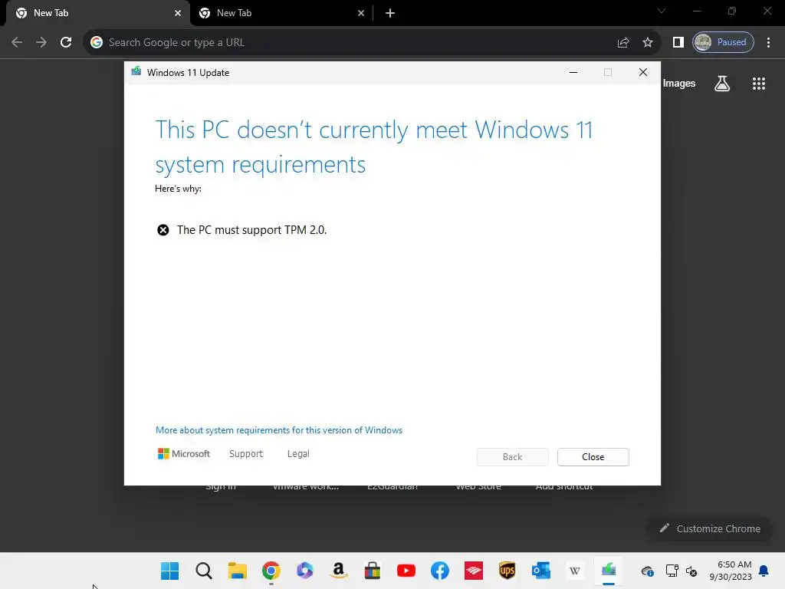Open Google apps grid
Image resolution: width=785 pixels, height=589 pixels.
click(x=759, y=84)
